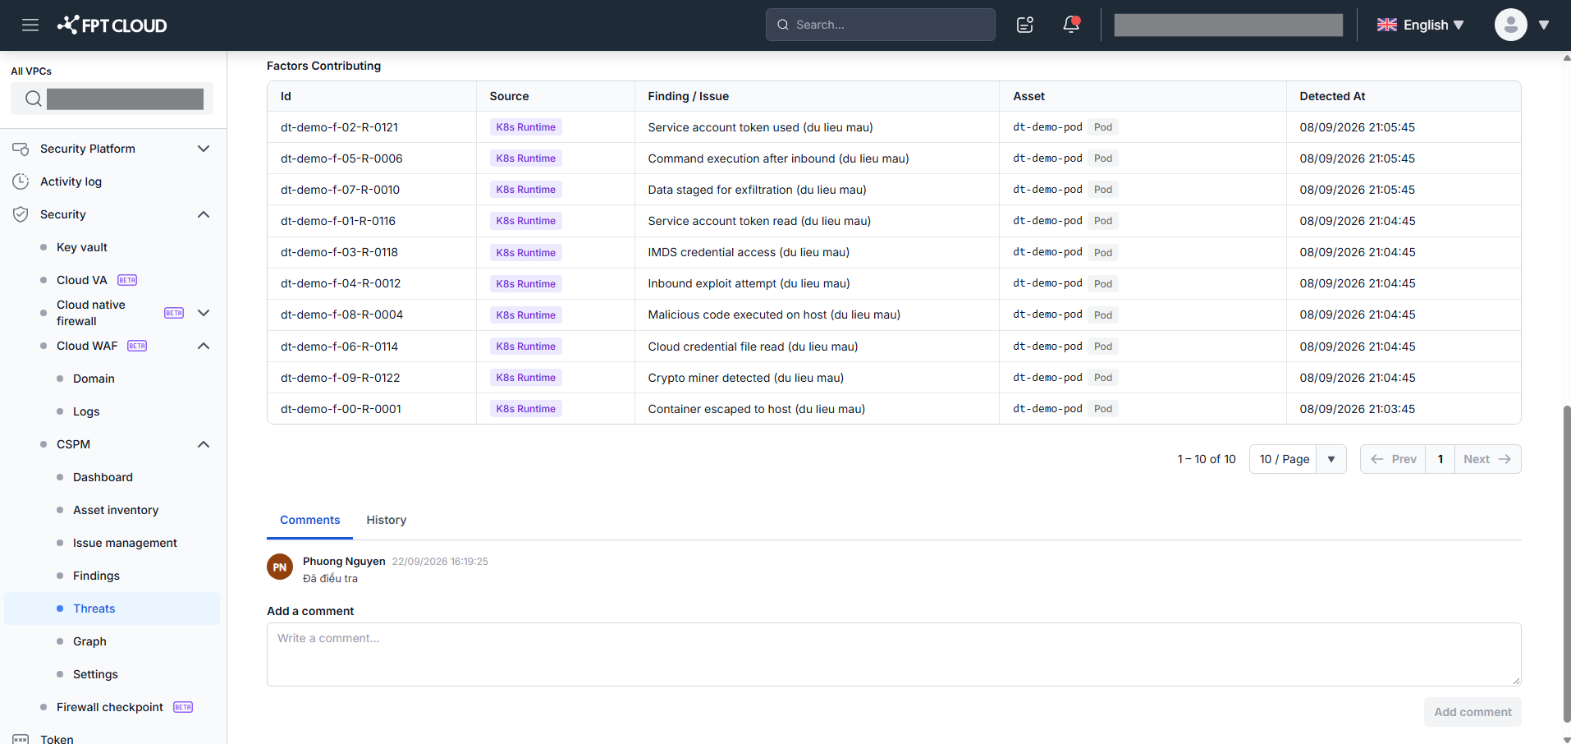1571x744 pixels.
Task: Click finding id dt-demo-f-06-R-0114
Action: (x=339, y=347)
